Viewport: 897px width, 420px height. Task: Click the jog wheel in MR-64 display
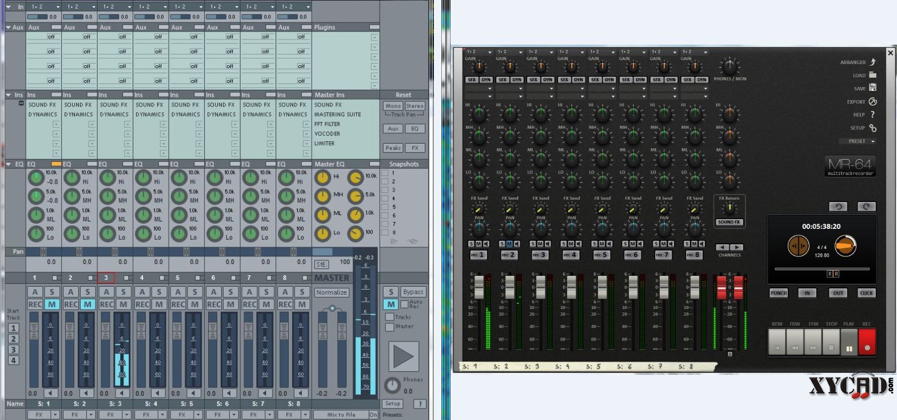[798, 247]
